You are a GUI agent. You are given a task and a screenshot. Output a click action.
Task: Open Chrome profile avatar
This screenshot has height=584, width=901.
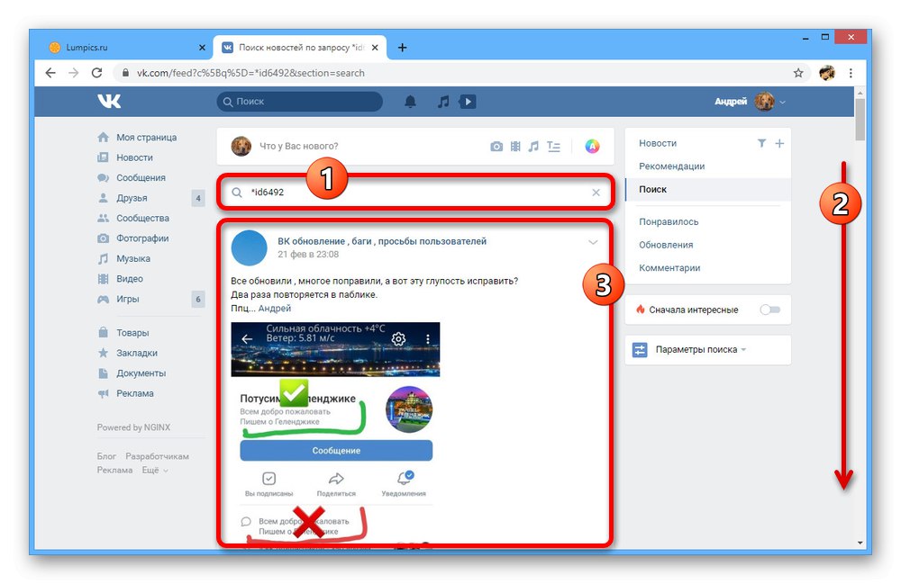click(x=827, y=73)
